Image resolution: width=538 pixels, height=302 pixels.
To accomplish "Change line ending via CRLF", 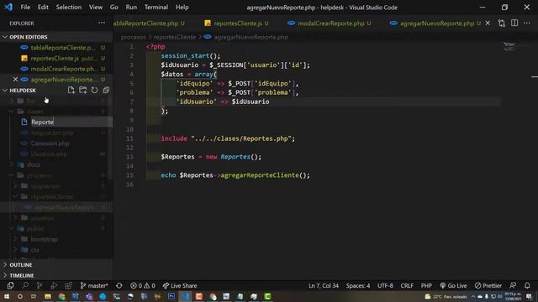I will point(407,285).
